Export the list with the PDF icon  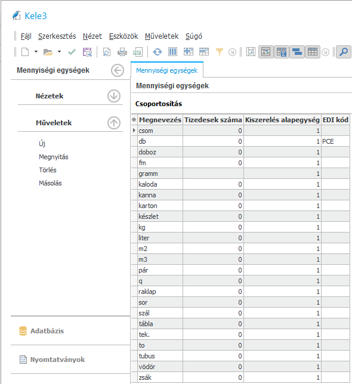[137, 52]
